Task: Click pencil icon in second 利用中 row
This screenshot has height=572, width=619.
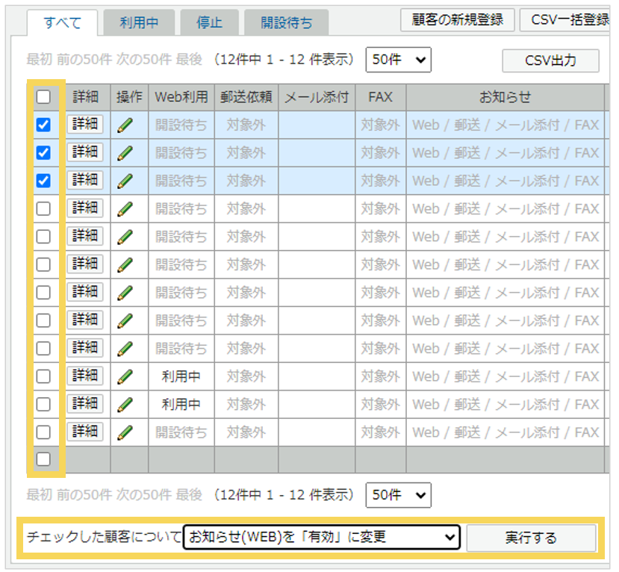Action: click(125, 404)
